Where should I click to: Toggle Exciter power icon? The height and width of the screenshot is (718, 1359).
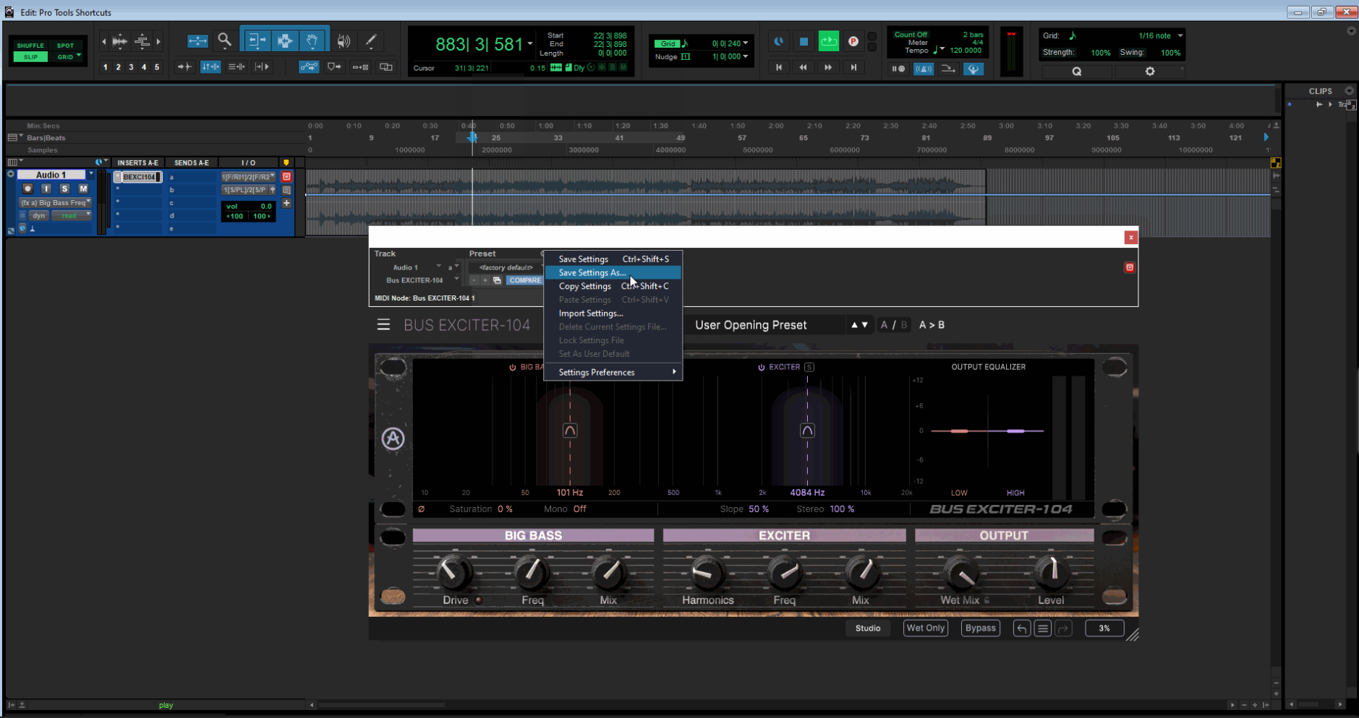[x=761, y=367]
